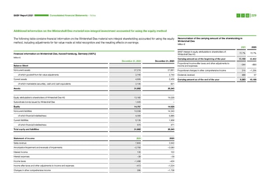Go to the next page arrow icon

click(x=243, y=15)
